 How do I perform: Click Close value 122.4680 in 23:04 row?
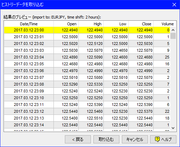pyautogui.click(x=144, y=57)
